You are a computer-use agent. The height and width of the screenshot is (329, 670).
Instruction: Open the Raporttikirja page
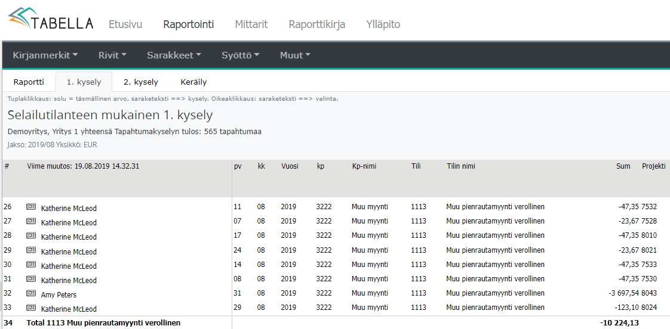pos(316,24)
